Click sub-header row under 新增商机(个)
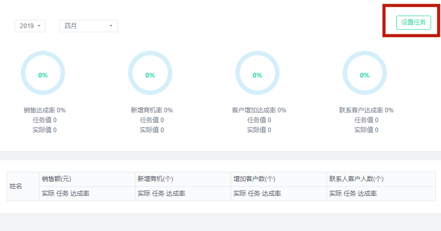Viewport: 441px width, 231px height. pos(161,194)
